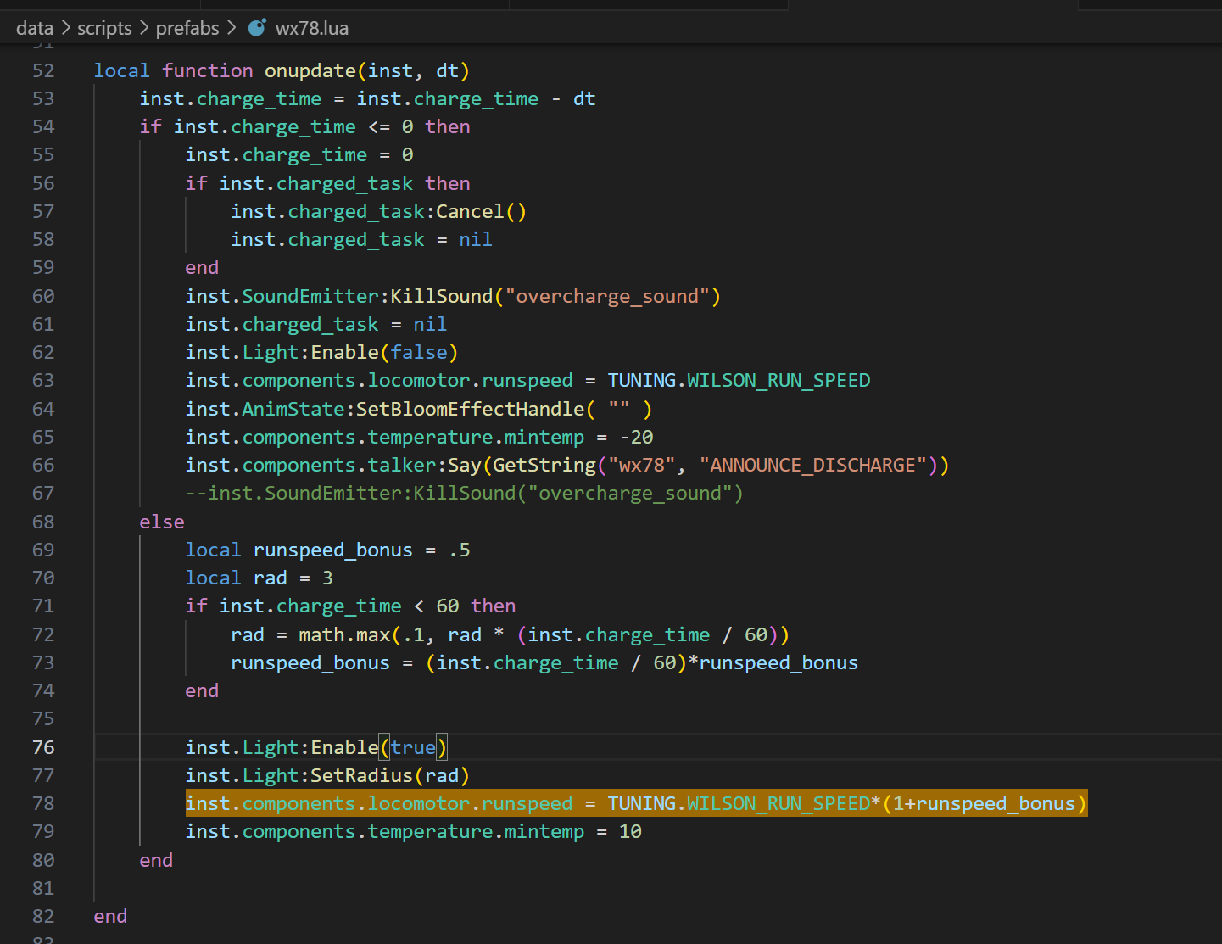Select line number 52 in the gutter
1222x944 pixels.
coord(43,70)
